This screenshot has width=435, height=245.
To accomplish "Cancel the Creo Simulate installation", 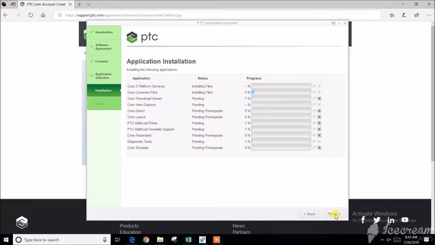I will tap(319, 148).
